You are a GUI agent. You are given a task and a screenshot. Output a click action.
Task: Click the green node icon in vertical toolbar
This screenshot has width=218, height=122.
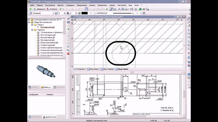[68, 29]
